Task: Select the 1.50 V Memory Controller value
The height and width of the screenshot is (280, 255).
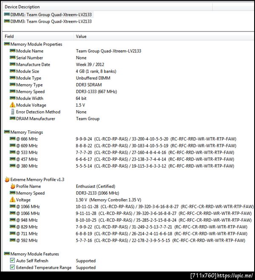Action: click(108, 200)
